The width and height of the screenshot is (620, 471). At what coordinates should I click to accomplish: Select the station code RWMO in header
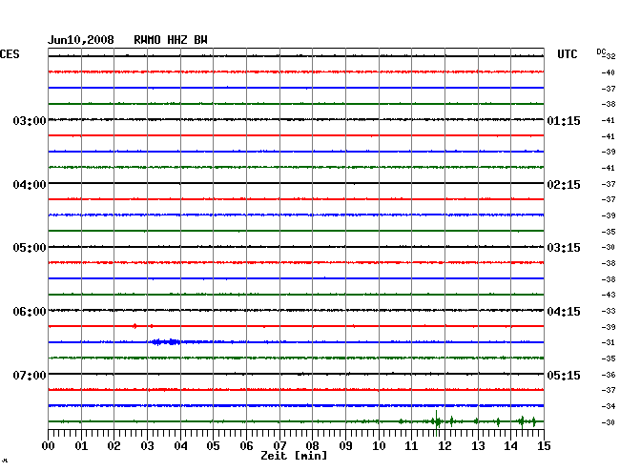pos(147,40)
